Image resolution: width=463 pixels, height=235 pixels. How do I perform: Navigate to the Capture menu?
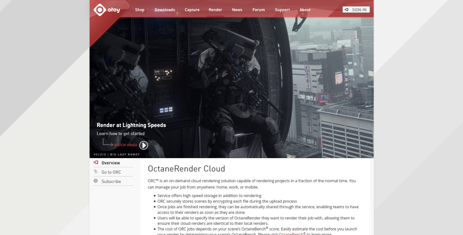[x=192, y=10]
